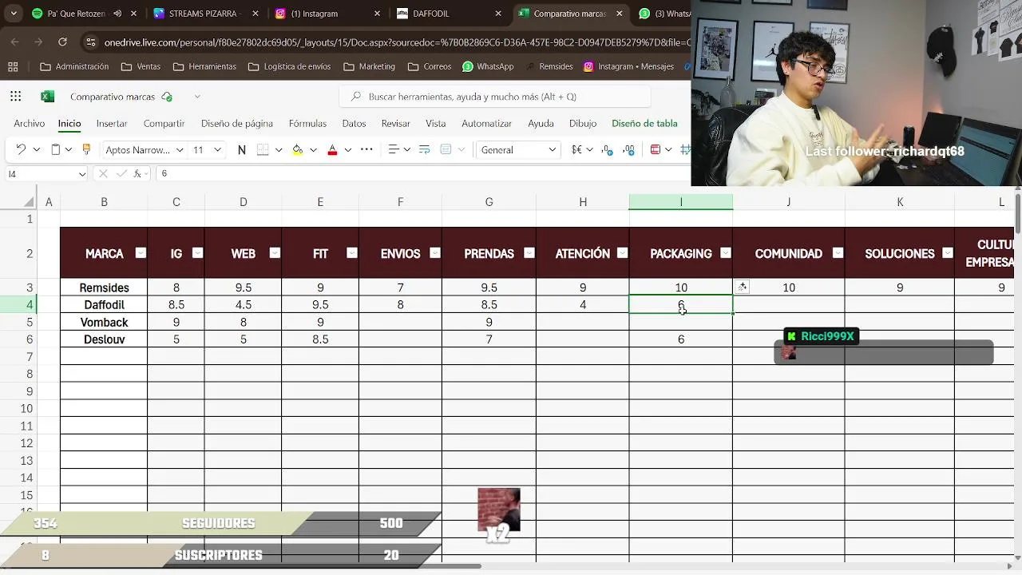Screen dimensions: 1022x575
Task: Expand the file name chevron
Action: [x=197, y=97]
